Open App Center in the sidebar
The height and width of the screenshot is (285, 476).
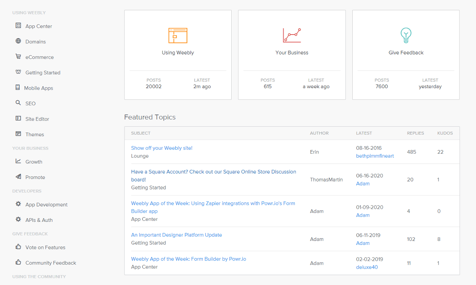[39, 26]
